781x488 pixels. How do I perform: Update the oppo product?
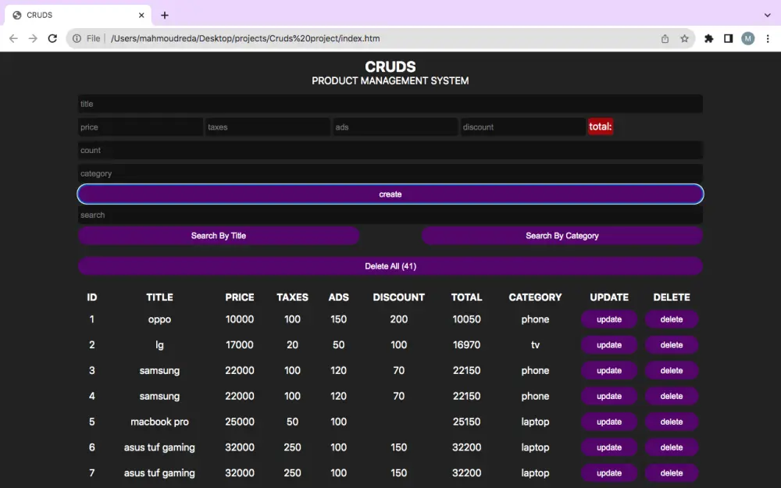608,319
